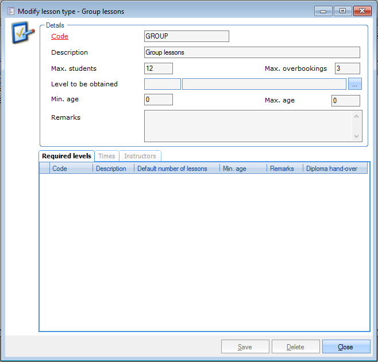Maximize the Modify lesson type window
This screenshot has height=362, width=378.
(x=342, y=10)
